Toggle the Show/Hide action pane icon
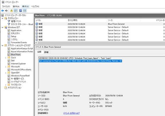 25,11
